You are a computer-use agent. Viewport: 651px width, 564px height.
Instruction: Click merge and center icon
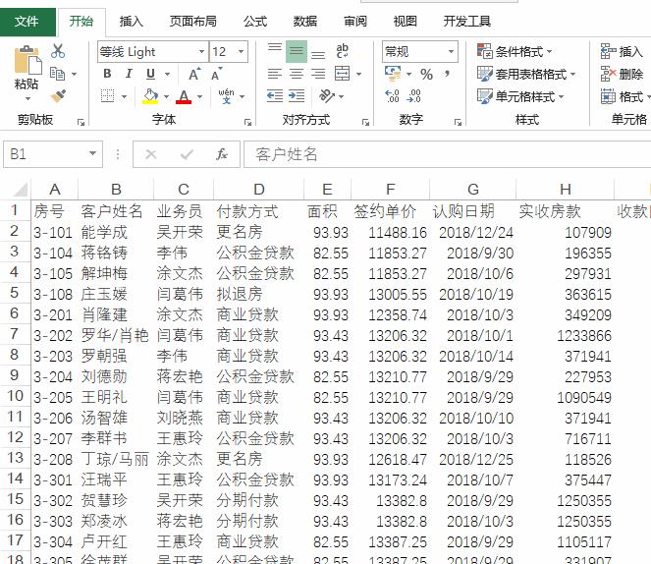343,74
